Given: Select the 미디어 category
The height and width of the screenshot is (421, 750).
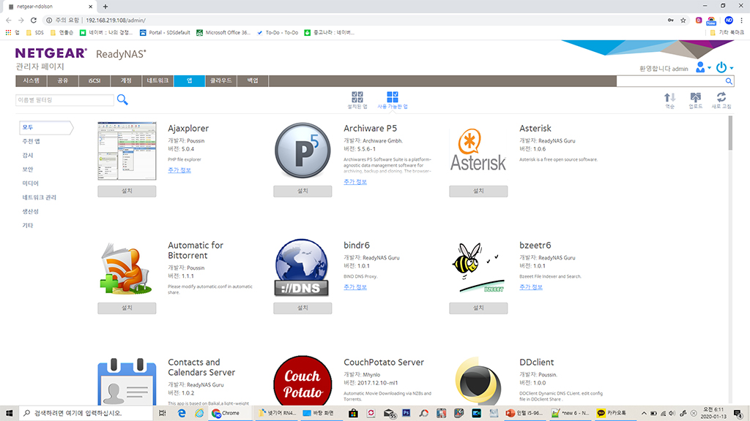Looking at the screenshot, I should pos(30,183).
